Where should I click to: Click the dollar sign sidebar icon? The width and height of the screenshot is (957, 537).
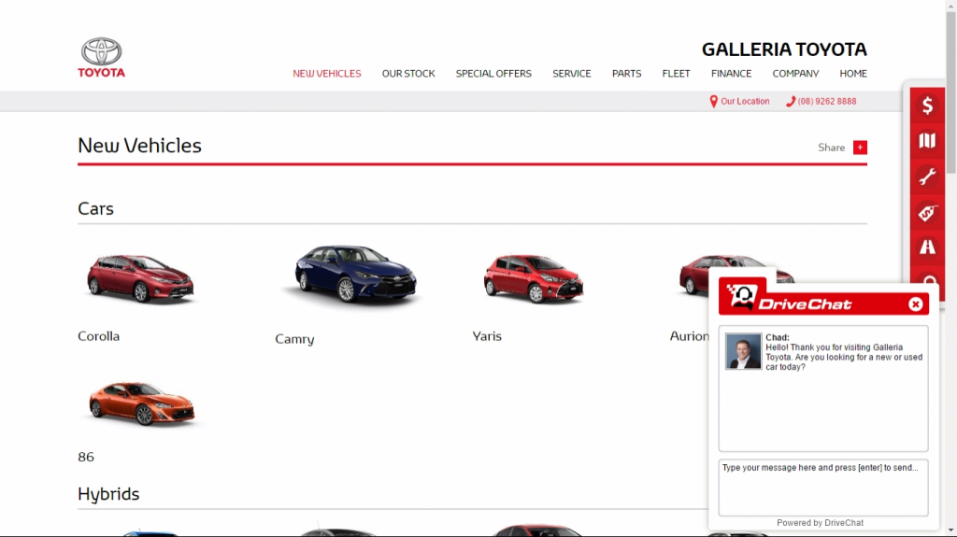click(x=927, y=106)
